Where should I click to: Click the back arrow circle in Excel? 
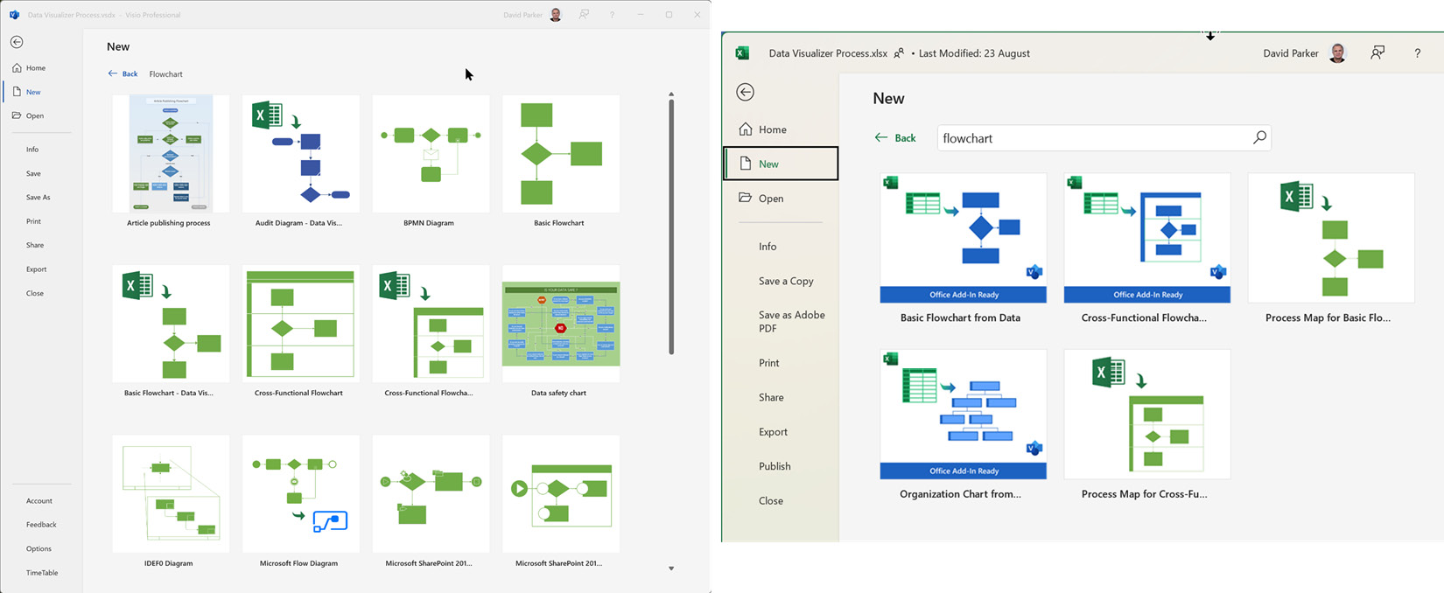[x=745, y=92]
